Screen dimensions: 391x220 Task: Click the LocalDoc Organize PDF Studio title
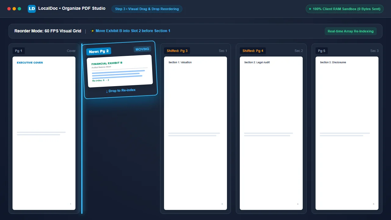(x=72, y=9)
